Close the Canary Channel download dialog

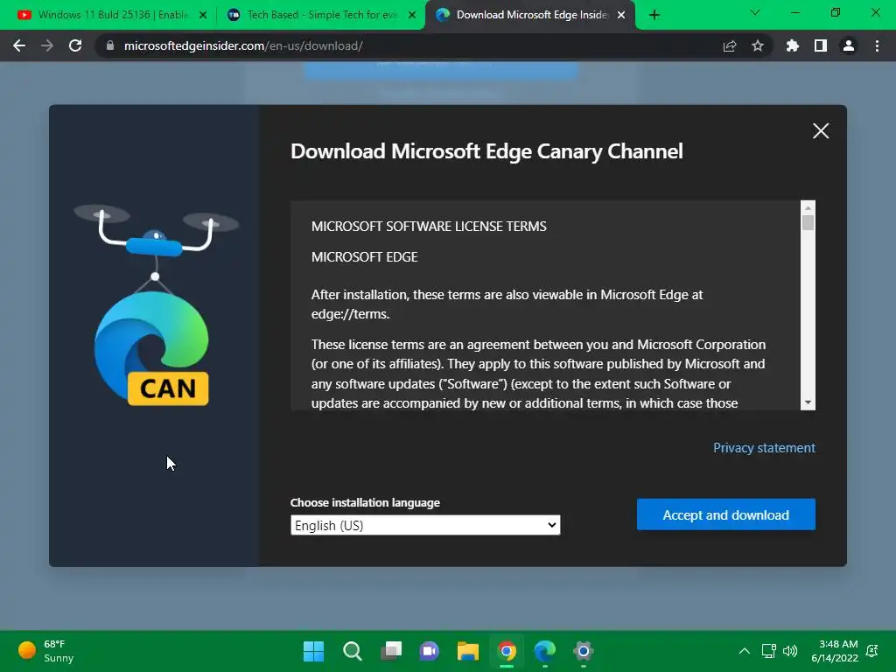[x=821, y=131]
